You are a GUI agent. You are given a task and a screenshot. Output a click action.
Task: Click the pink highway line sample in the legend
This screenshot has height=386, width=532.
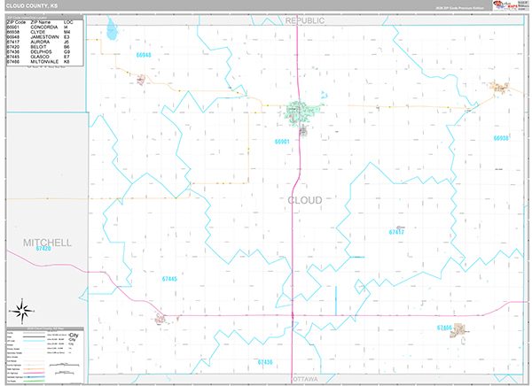click(34, 373)
